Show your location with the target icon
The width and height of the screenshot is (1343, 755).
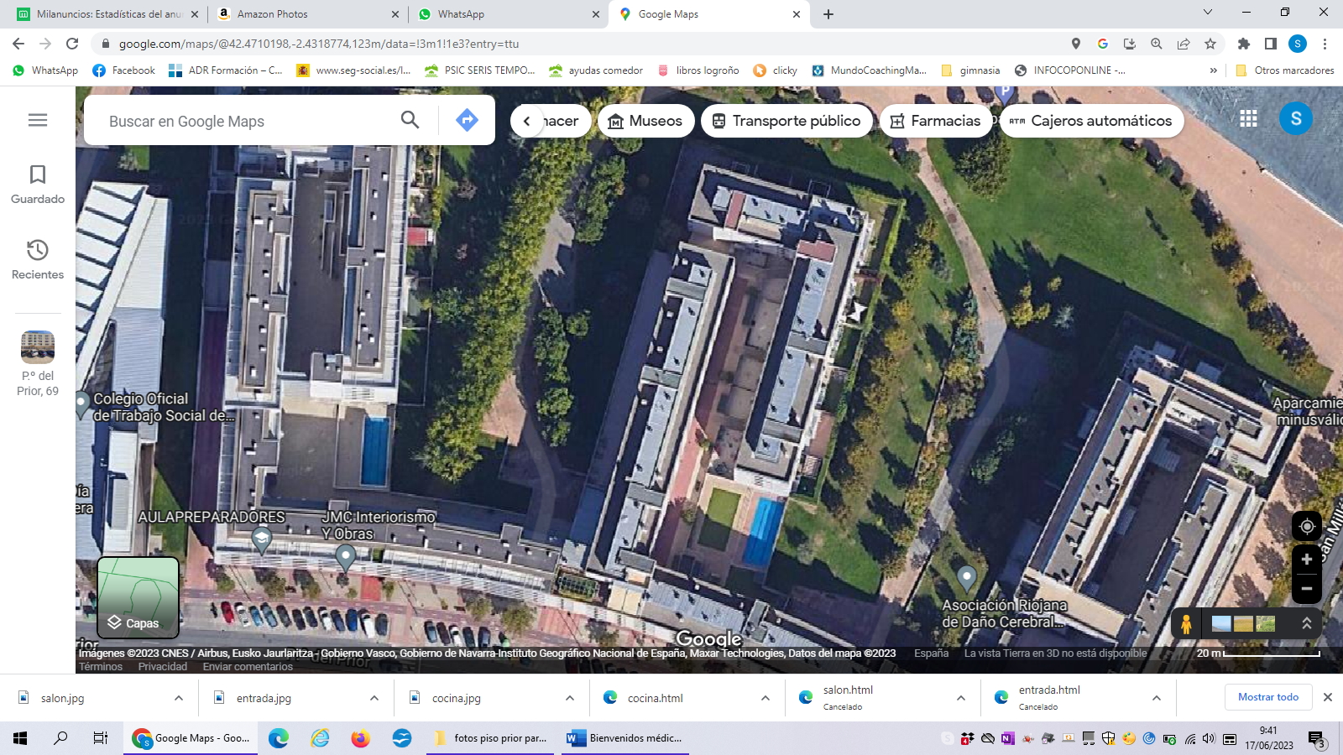(x=1306, y=526)
